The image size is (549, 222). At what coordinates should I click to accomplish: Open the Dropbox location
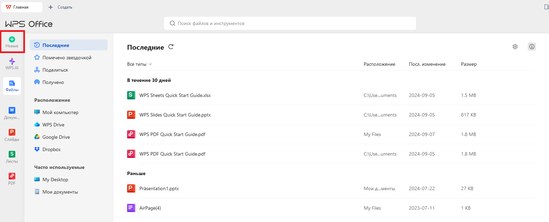(x=51, y=149)
